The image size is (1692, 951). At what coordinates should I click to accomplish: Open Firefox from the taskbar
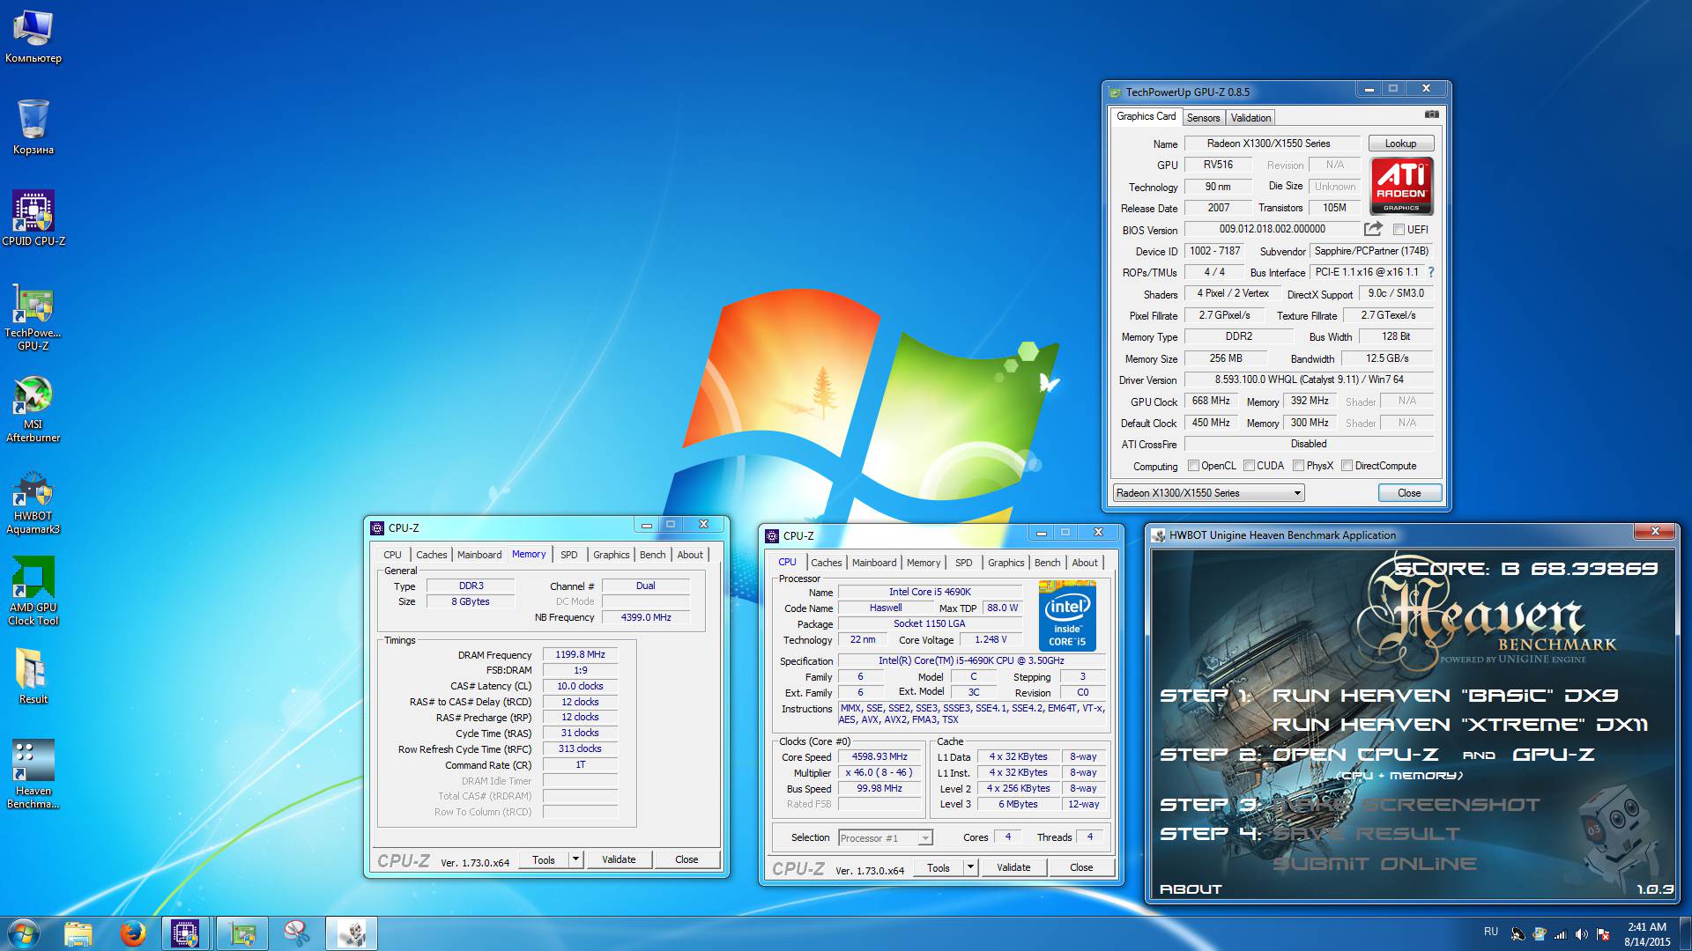coord(133,933)
